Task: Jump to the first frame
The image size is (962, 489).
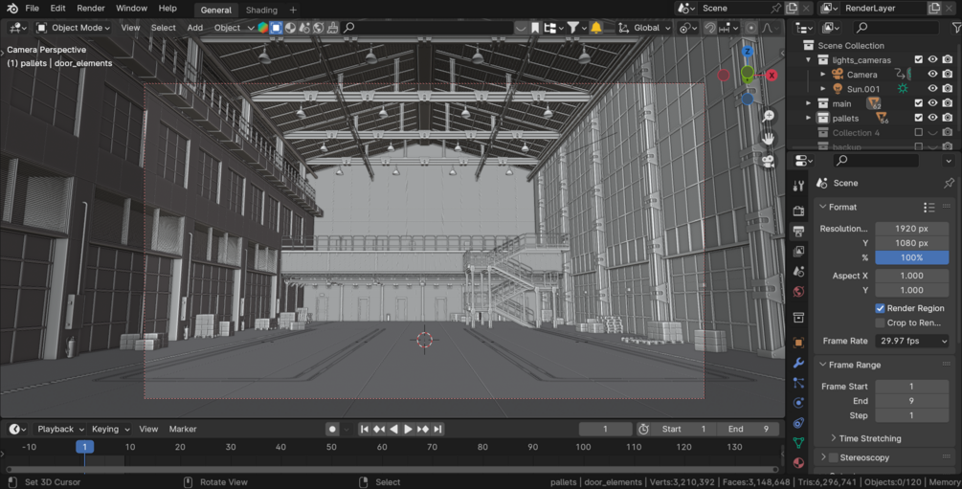Action: pos(365,429)
